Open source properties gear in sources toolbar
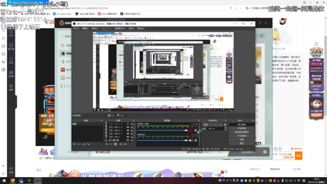This screenshot has height=184, width=327. point(116,144)
